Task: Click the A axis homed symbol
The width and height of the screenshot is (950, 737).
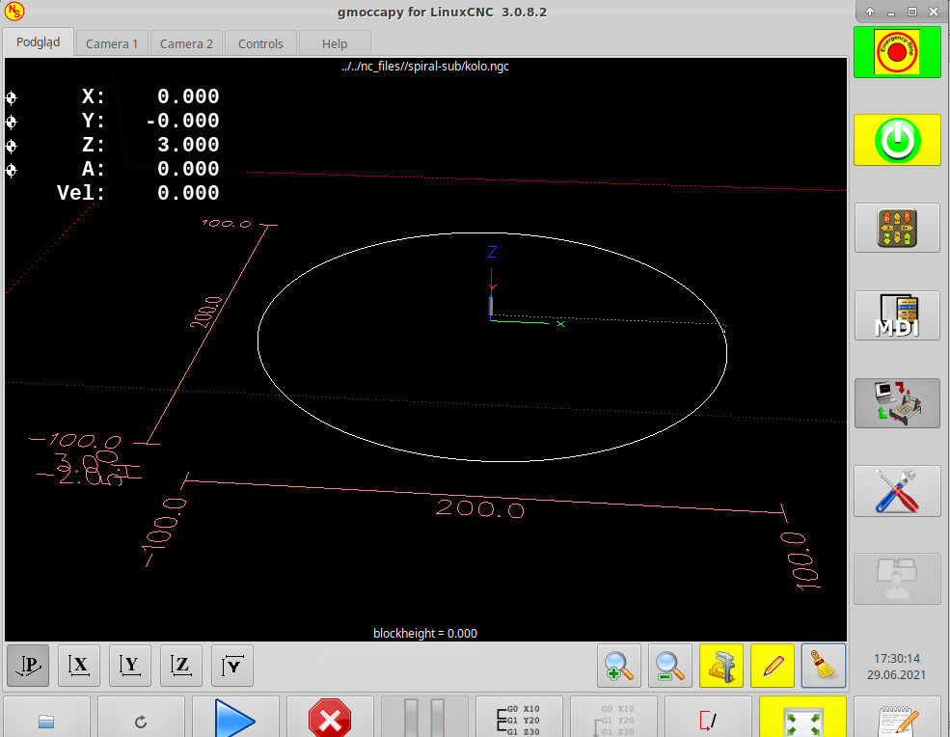Action: [x=11, y=171]
